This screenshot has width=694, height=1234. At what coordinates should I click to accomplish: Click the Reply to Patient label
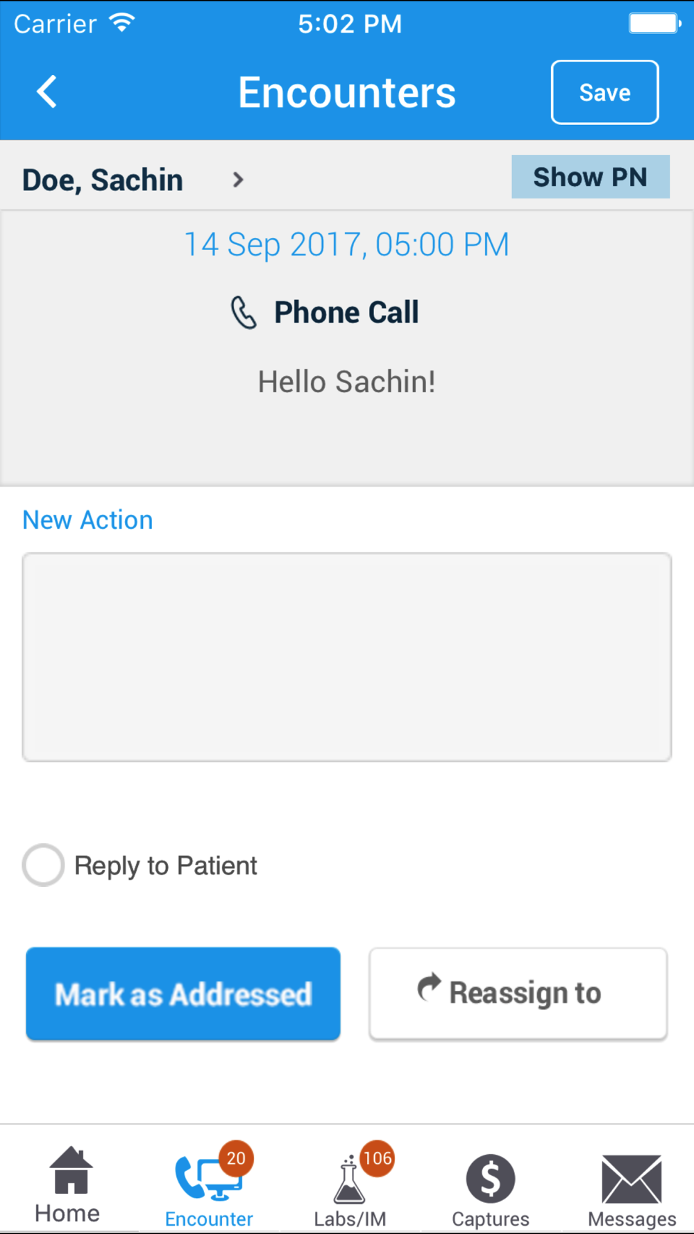[x=166, y=865]
